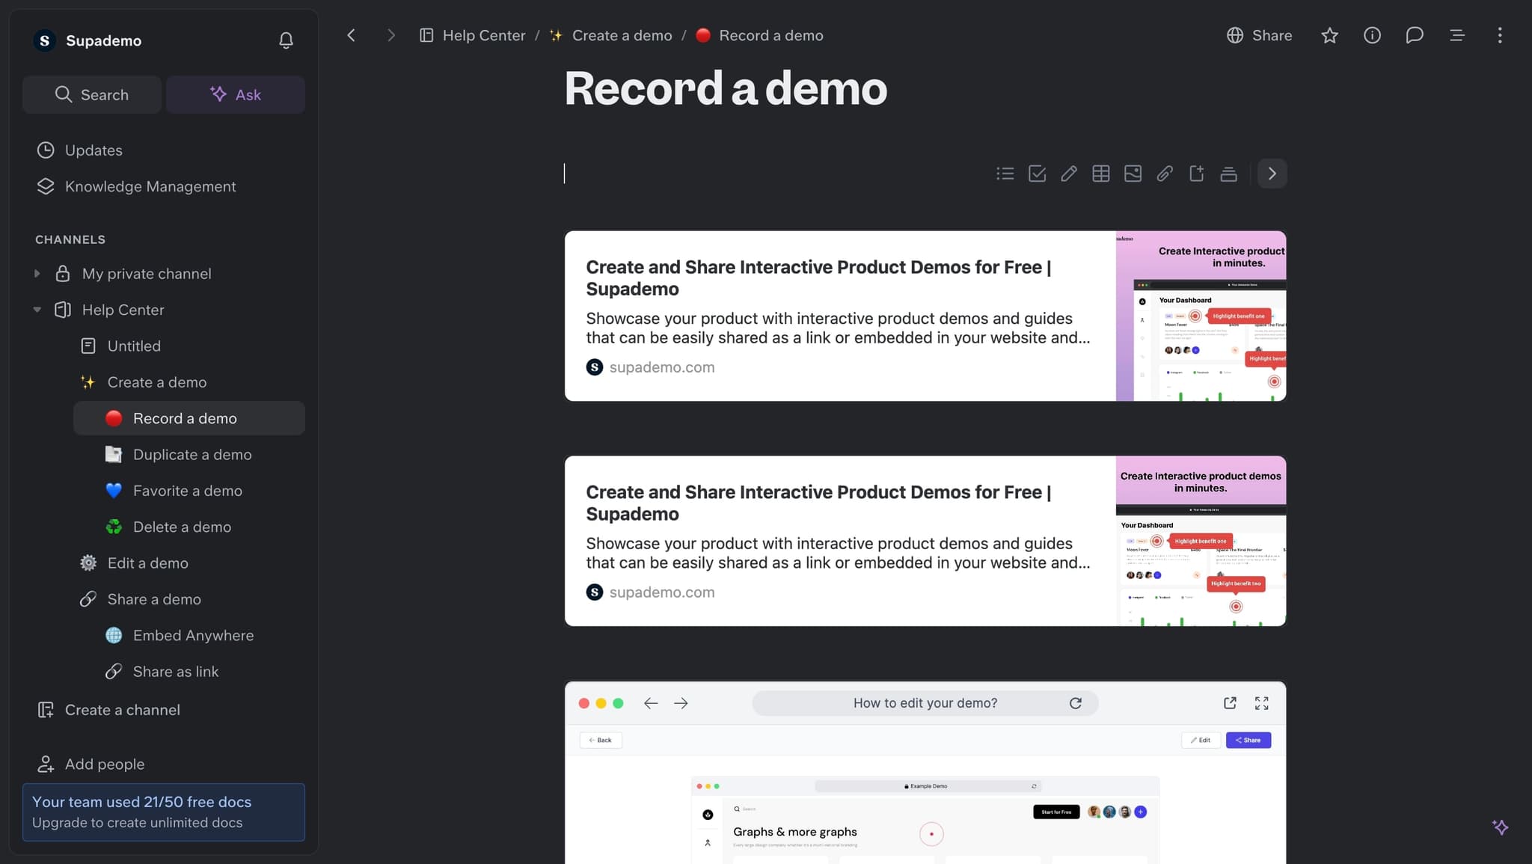The height and width of the screenshot is (864, 1532).
Task: Open the drawing/pen tool in the editor toolbar
Action: (x=1068, y=173)
